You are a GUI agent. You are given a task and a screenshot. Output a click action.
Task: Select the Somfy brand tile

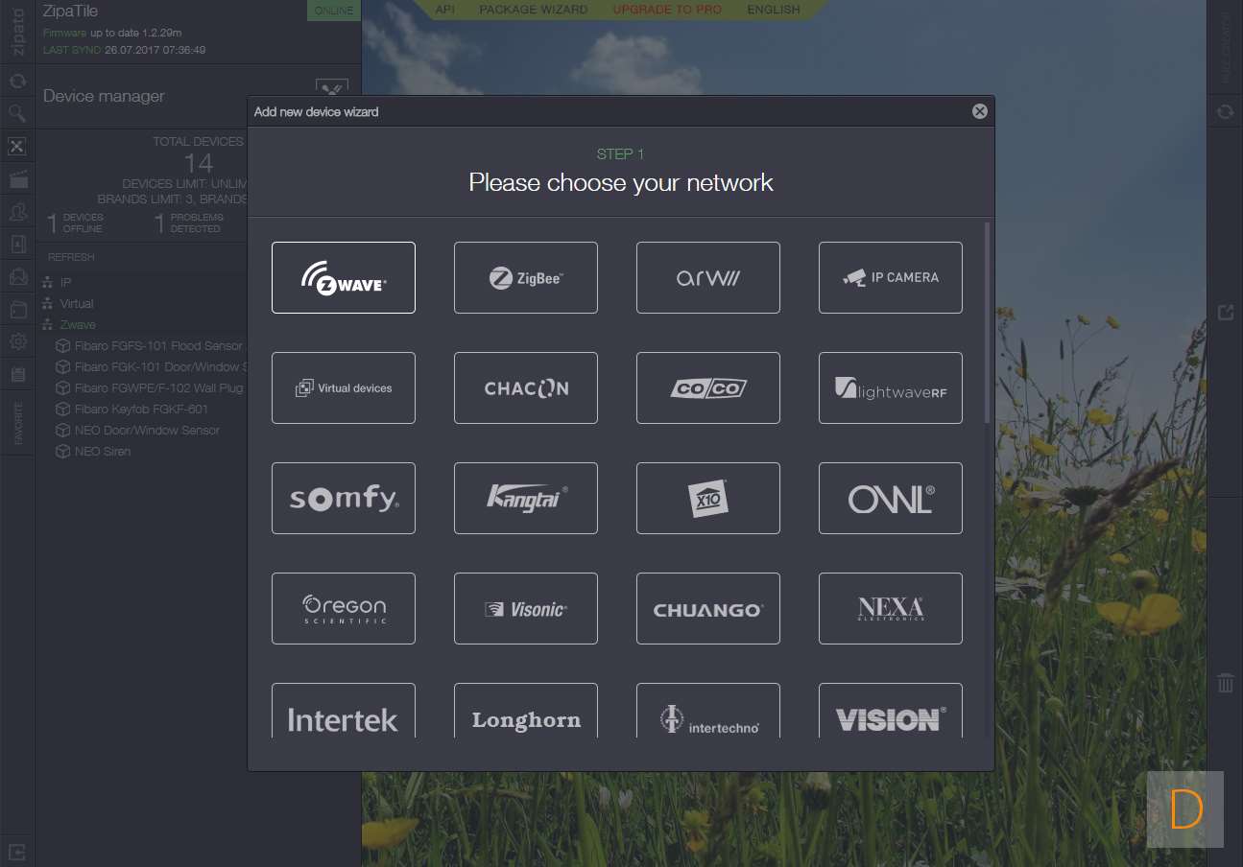coord(344,498)
